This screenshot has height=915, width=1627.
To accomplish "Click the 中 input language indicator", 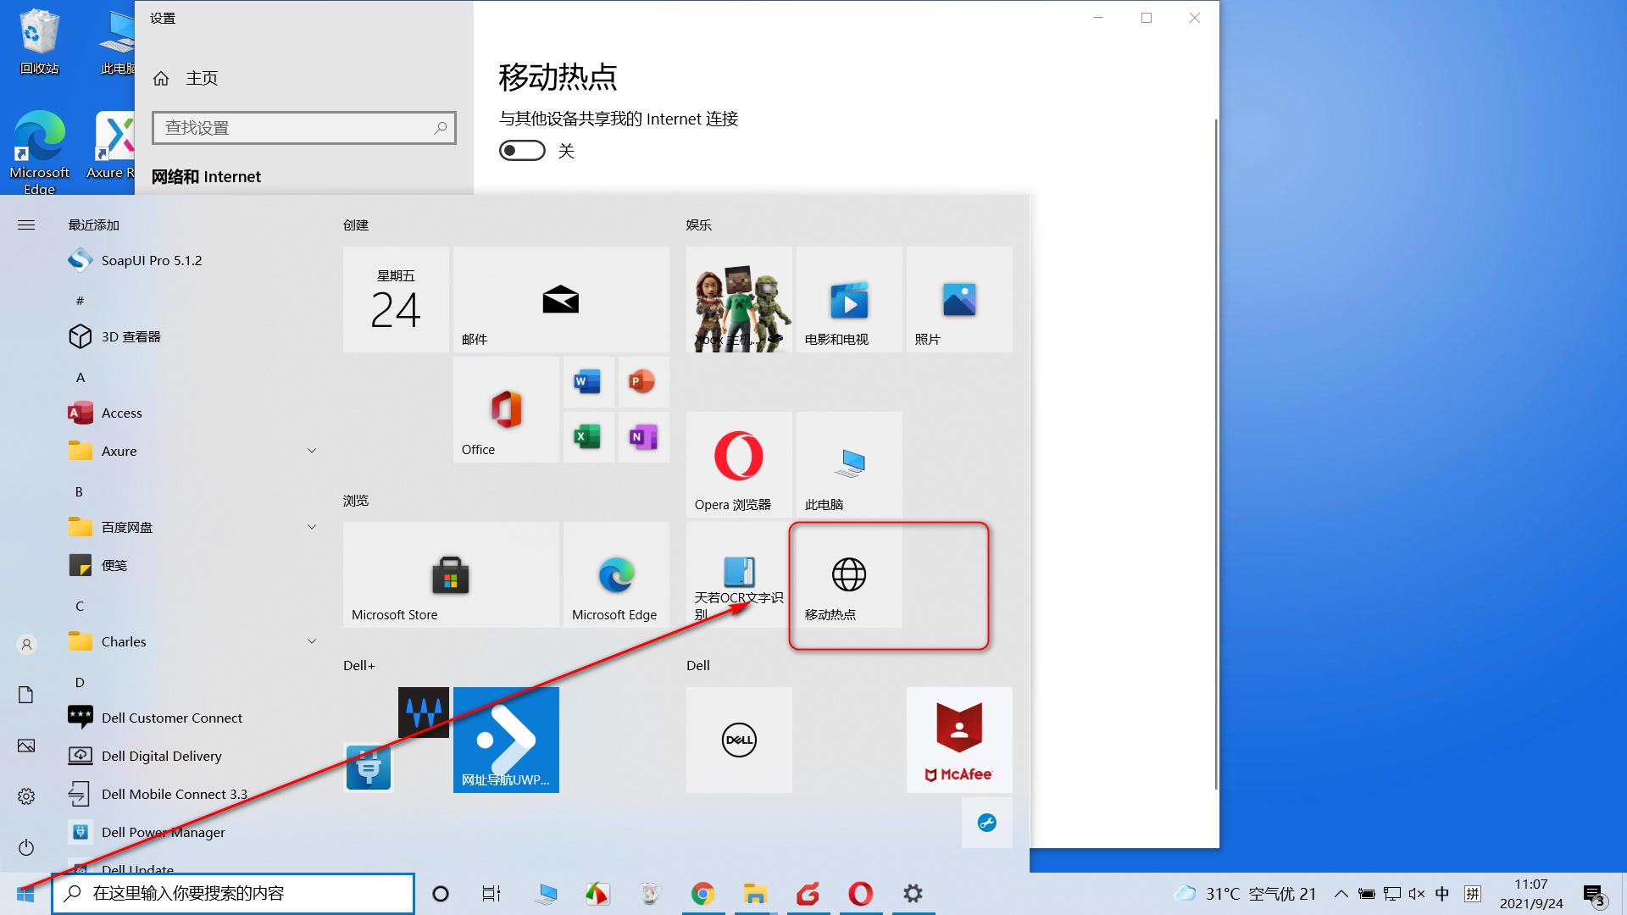I will click(x=1442, y=894).
